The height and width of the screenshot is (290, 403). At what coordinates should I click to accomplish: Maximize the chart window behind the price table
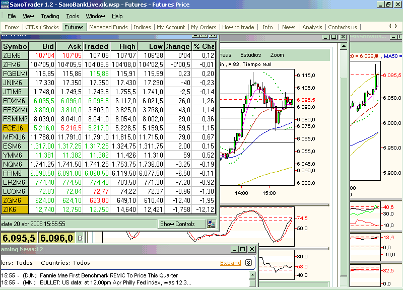tap(333, 37)
